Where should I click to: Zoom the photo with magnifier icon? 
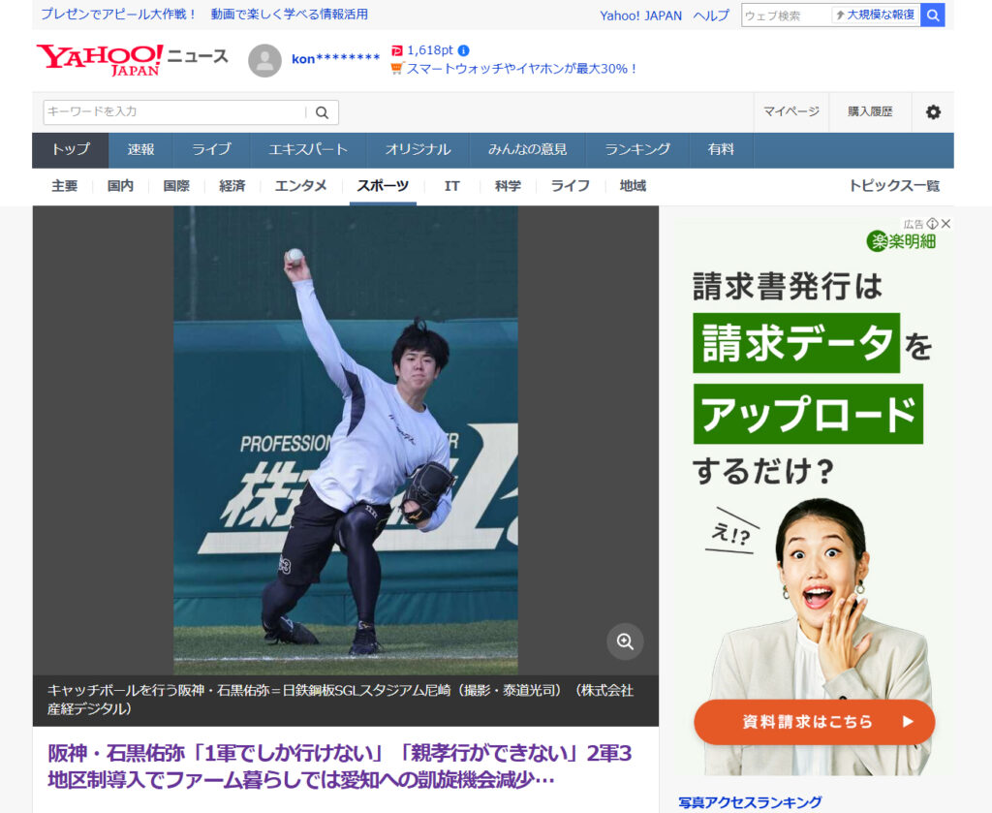[x=625, y=641]
